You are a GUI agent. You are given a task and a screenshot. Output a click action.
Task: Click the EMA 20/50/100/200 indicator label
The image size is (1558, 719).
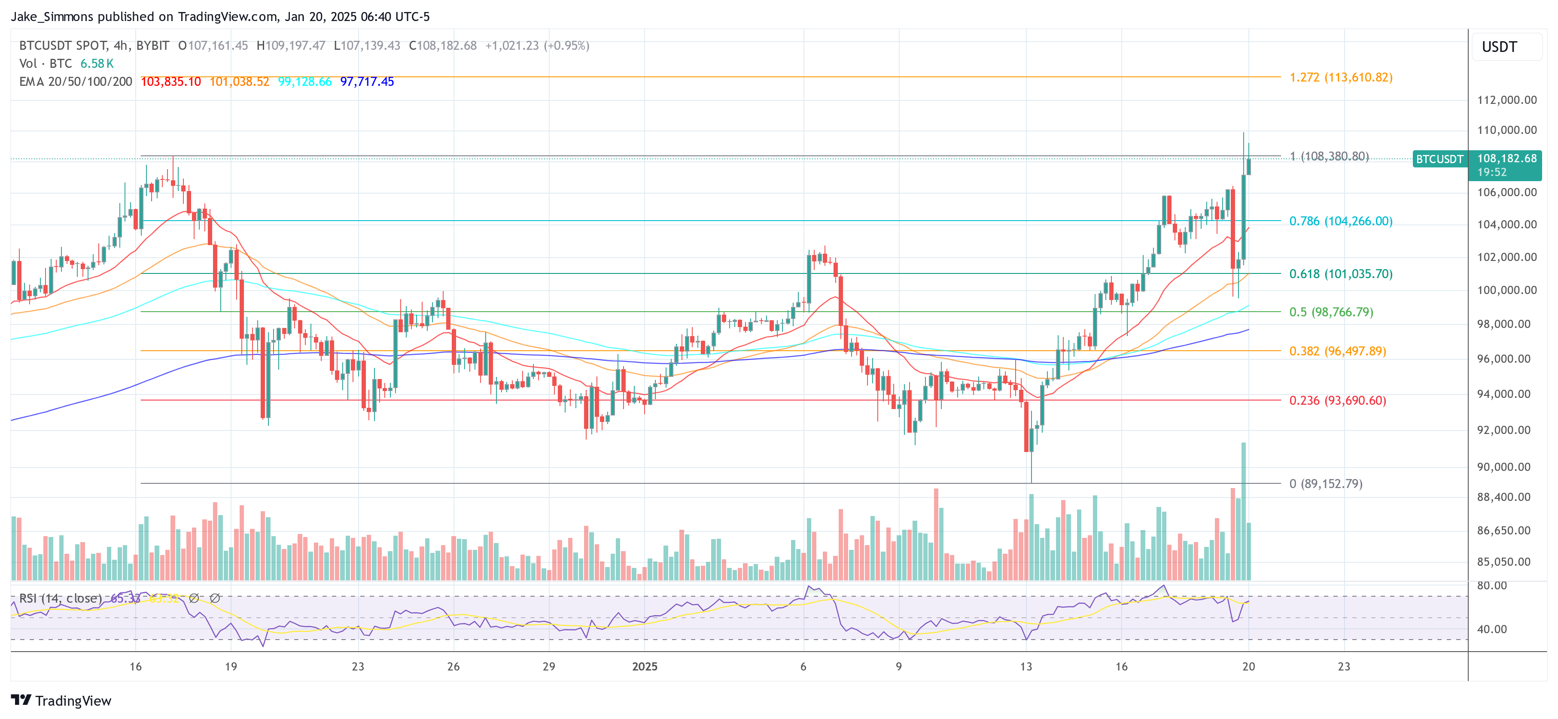click(x=76, y=82)
